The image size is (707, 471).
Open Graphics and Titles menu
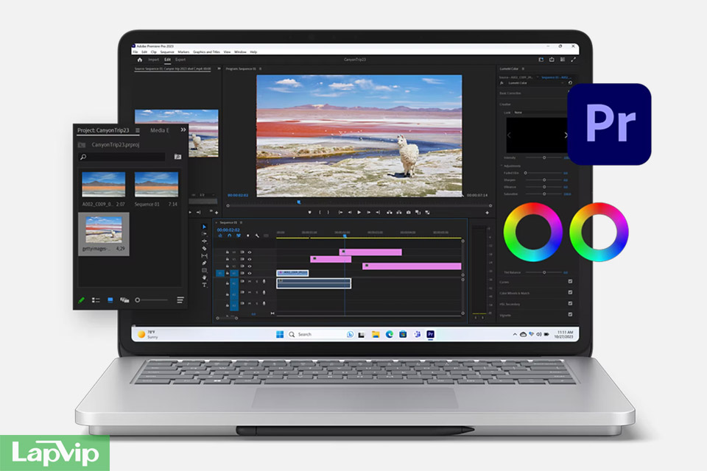click(206, 52)
